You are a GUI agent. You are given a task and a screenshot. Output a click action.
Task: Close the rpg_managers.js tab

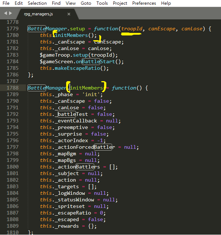point(69,14)
